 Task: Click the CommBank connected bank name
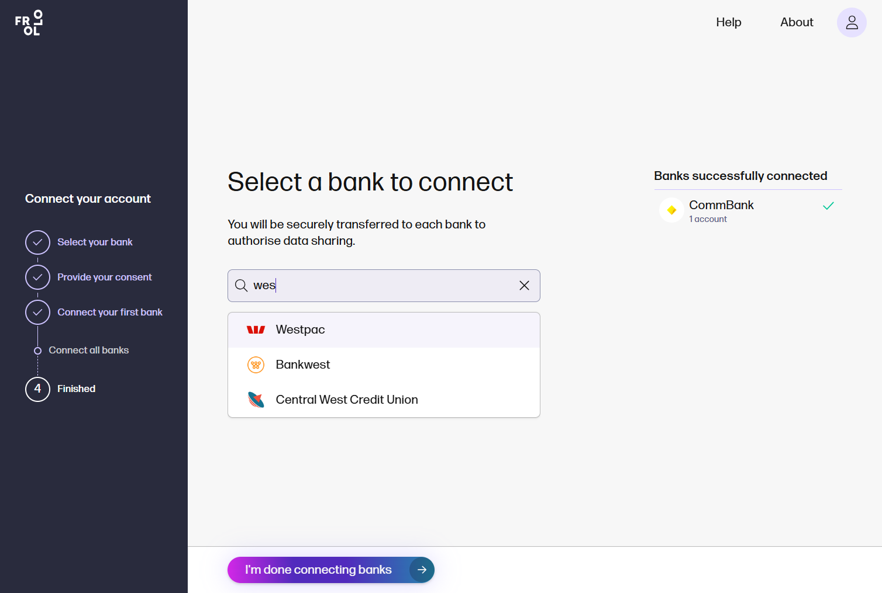[721, 205]
